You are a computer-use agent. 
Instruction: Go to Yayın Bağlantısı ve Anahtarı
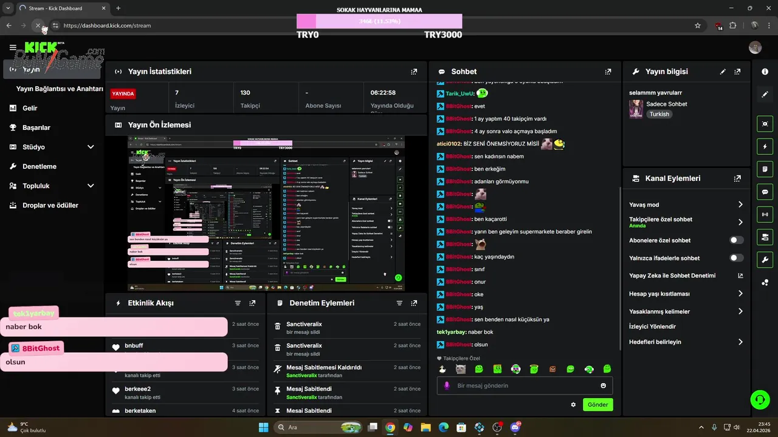(60, 89)
